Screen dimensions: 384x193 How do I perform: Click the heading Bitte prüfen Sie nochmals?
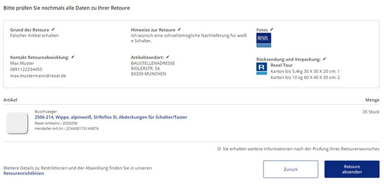pos(66,8)
